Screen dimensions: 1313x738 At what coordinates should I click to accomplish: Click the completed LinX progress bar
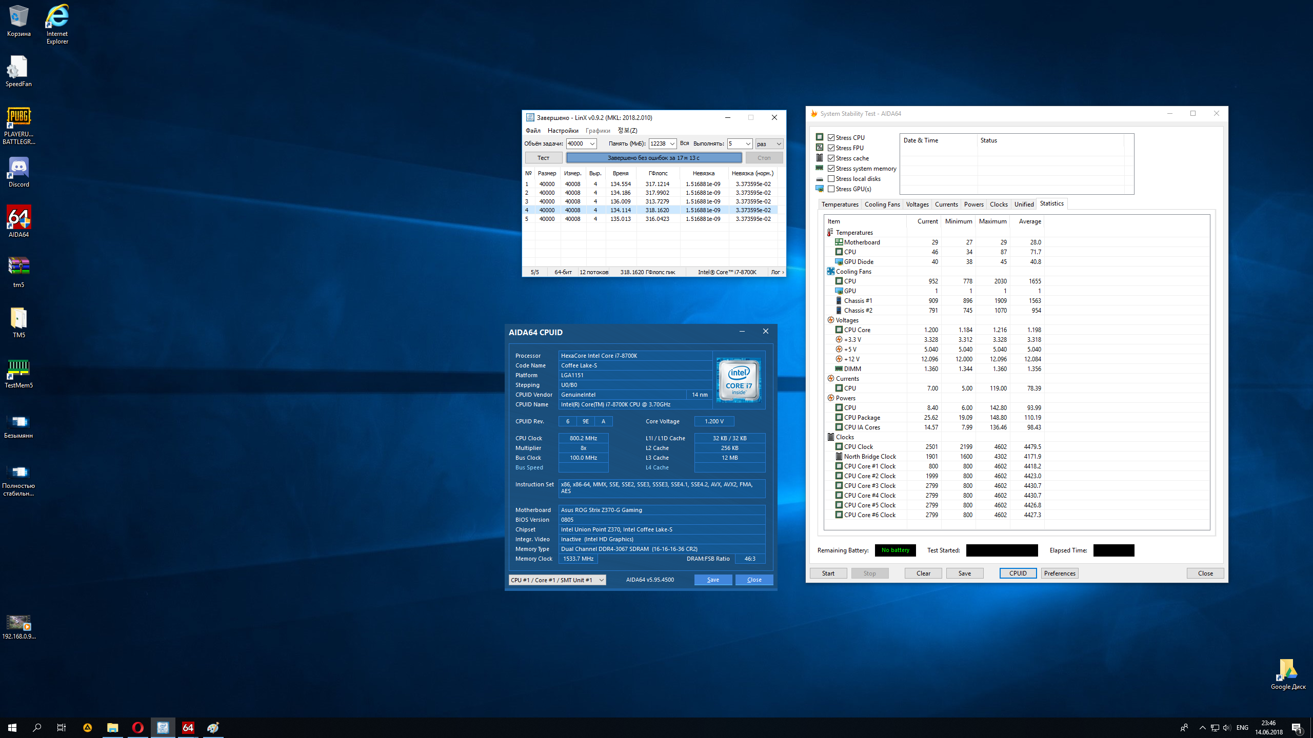coord(653,158)
